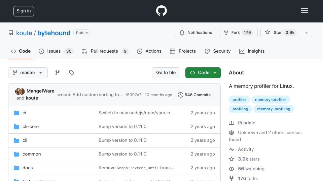The image size is (323, 181).
Task: Click 'Switch to new nodejs/npm/yarn in' commit message
Action: (136, 113)
